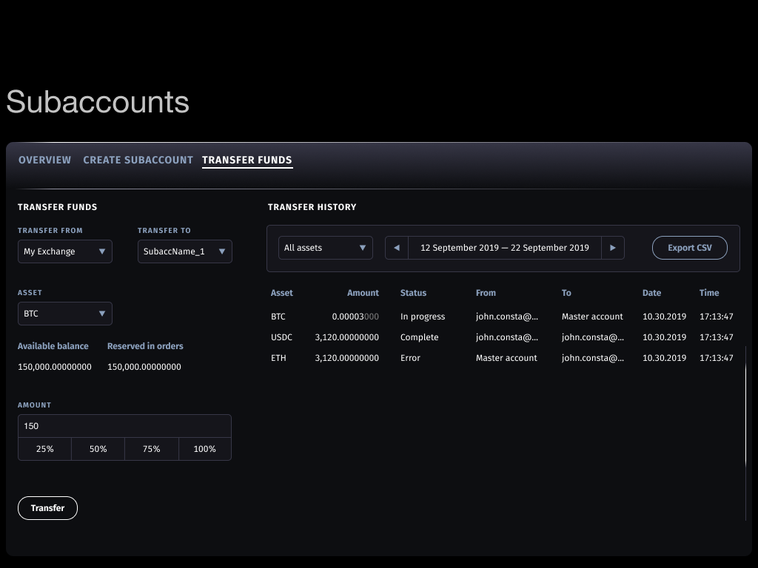Sort history by Amount column header
758x568 pixels.
point(363,293)
